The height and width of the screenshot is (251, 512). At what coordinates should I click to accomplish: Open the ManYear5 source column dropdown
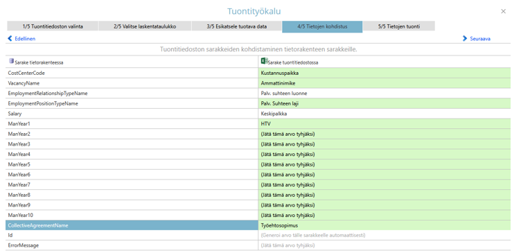[384, 164]
